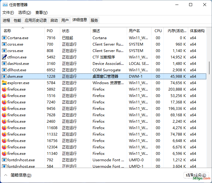Switch to the 进程 tab
This screenshot has height=183, width=212.
(6, 20)
